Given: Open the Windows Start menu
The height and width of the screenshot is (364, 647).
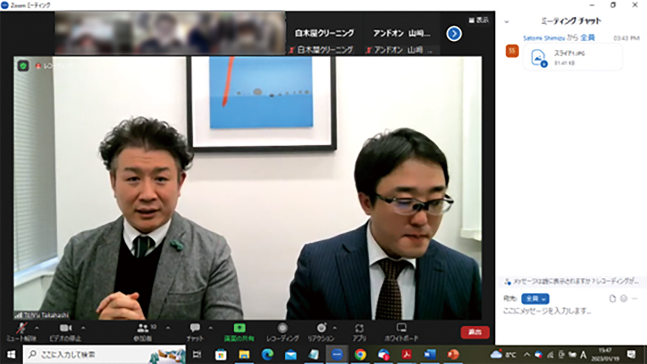Looking at the screenshot, I should tap(10, 354).
